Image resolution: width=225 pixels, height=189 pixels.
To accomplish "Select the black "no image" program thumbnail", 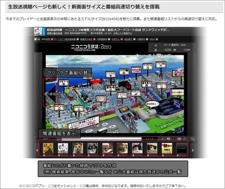I will point(182,148).
